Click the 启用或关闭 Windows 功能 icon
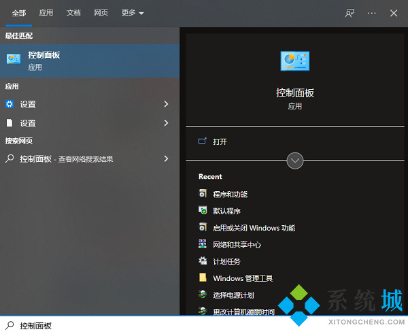408x334 pixels. point(203,227)
